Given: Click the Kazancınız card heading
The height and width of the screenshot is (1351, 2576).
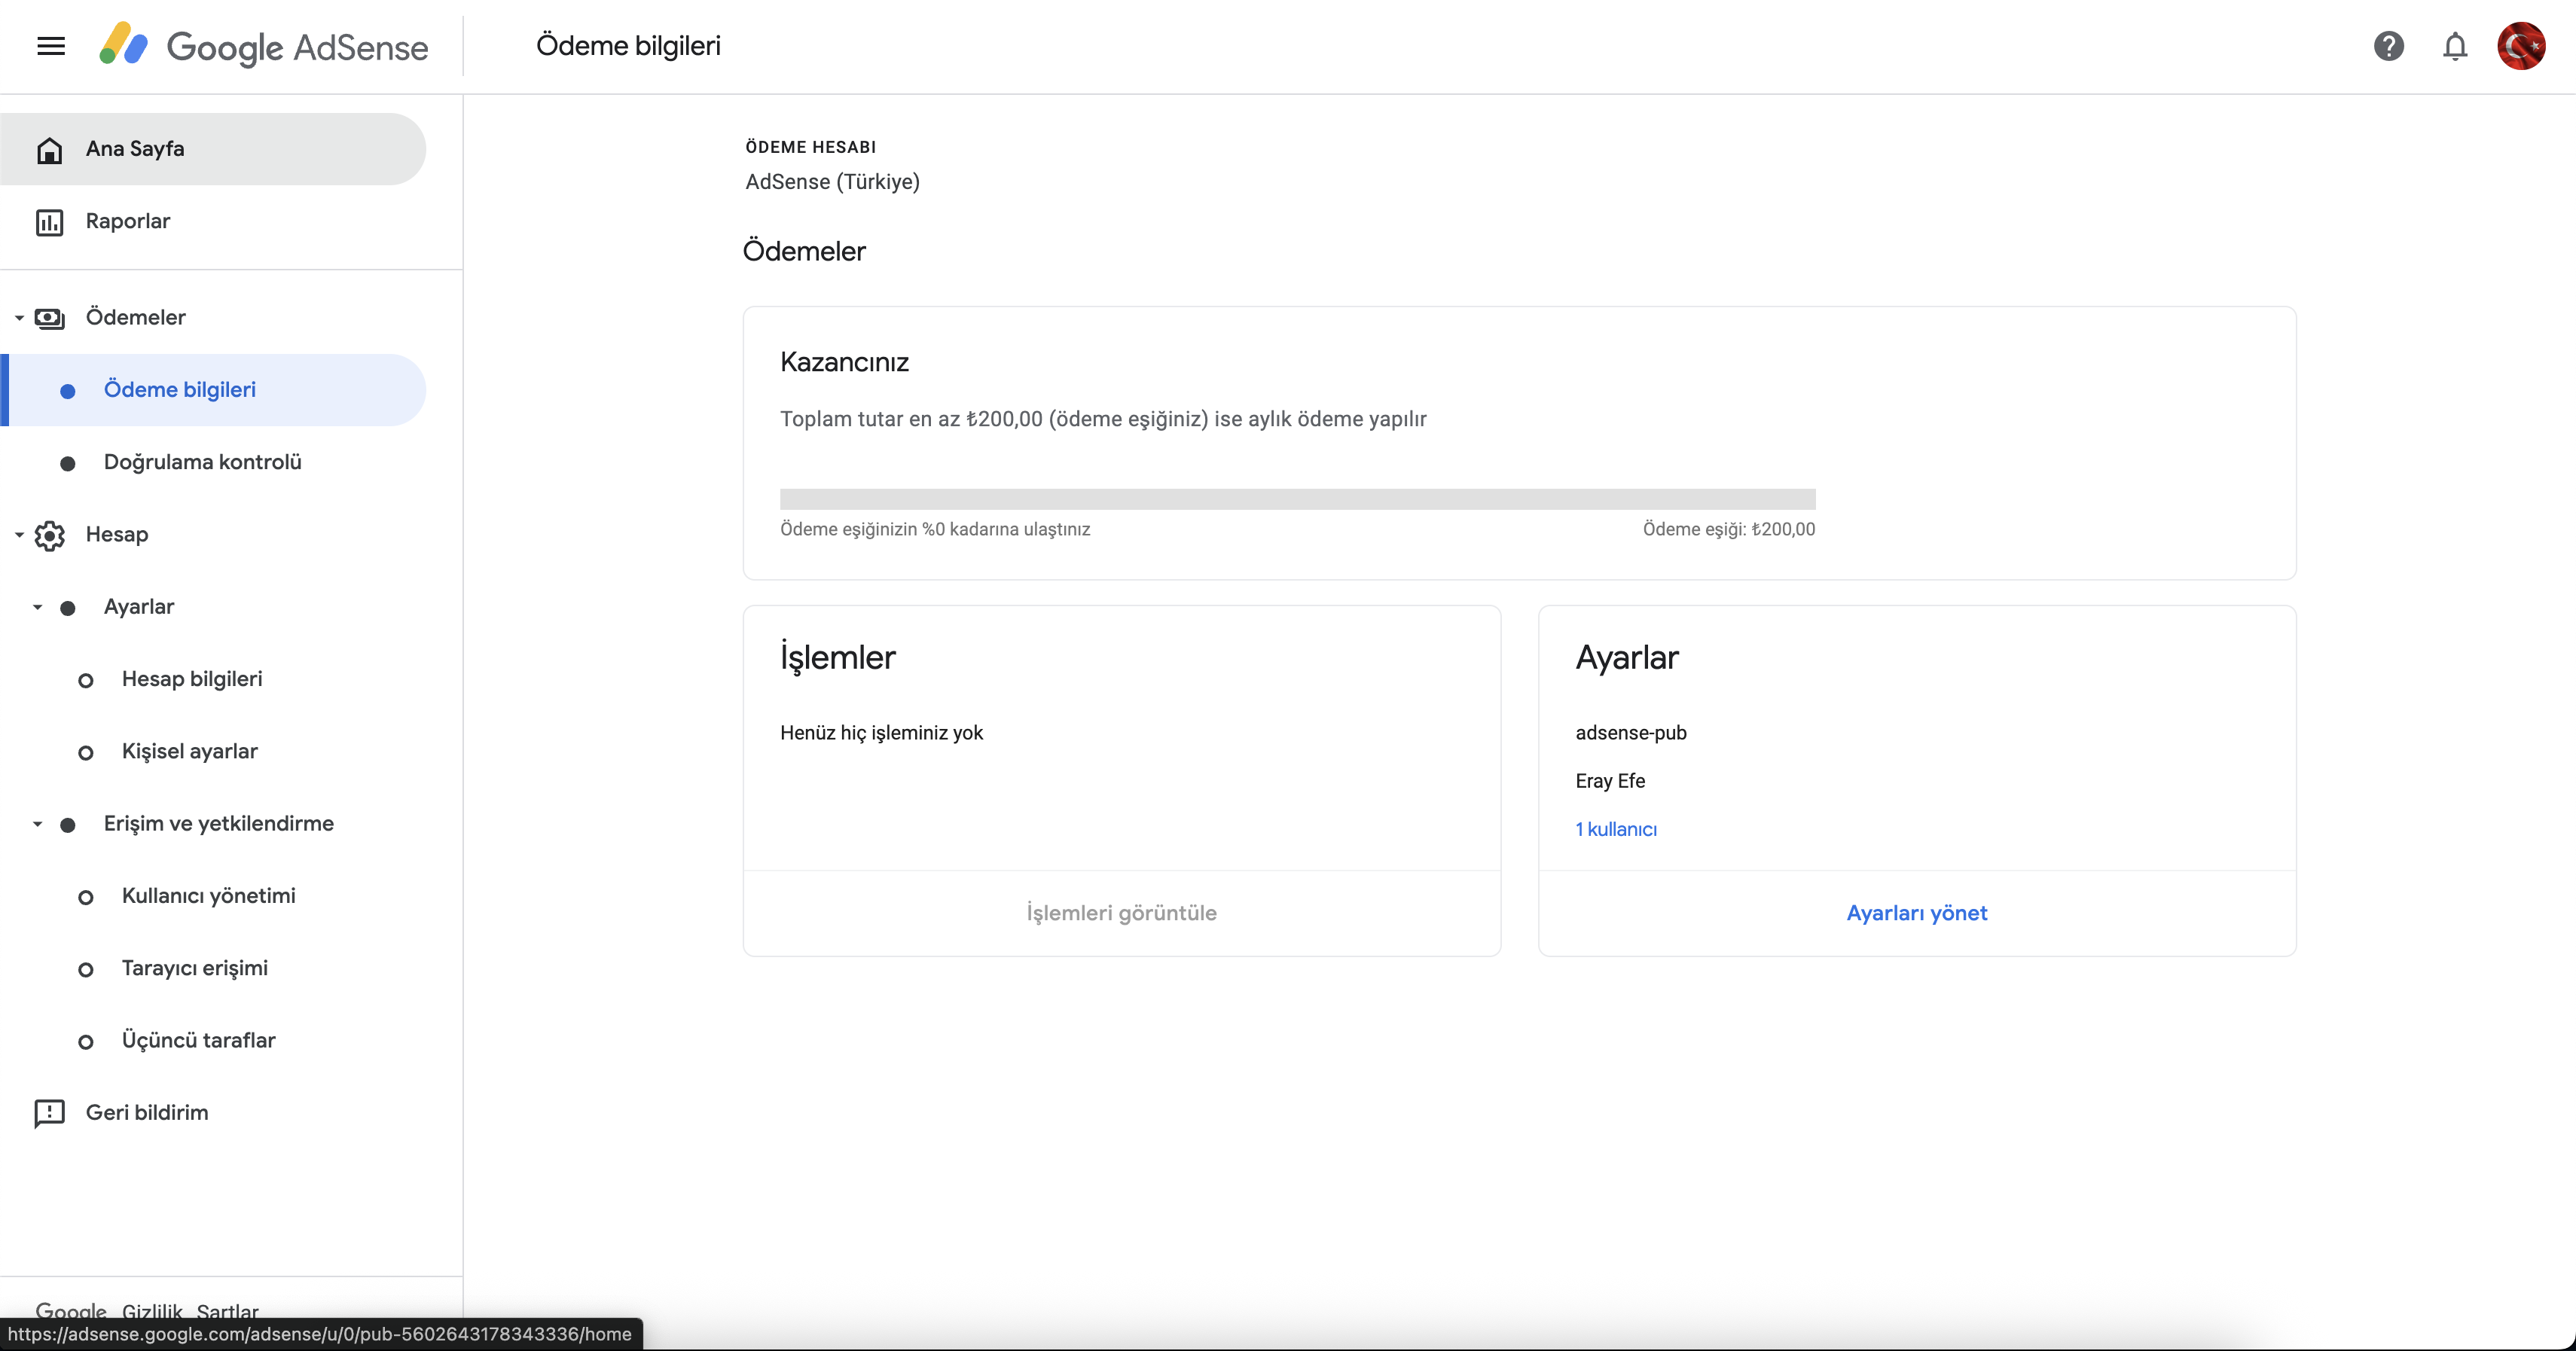Looking at the screenshot, I should [844, 362].
